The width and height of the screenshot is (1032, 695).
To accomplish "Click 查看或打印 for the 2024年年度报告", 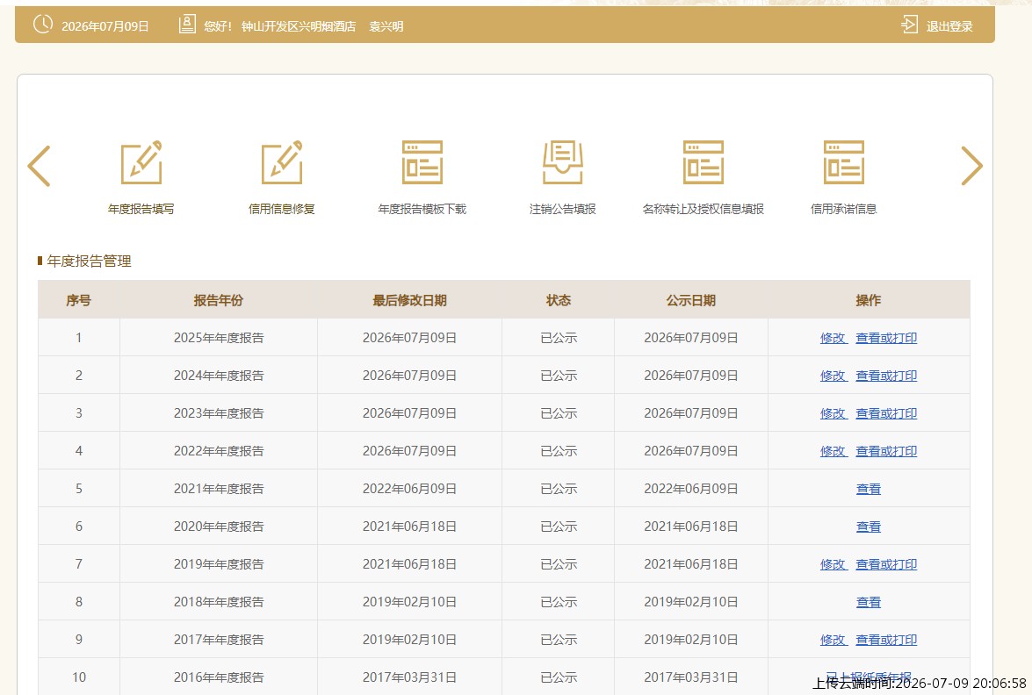I will pos(886,376).
